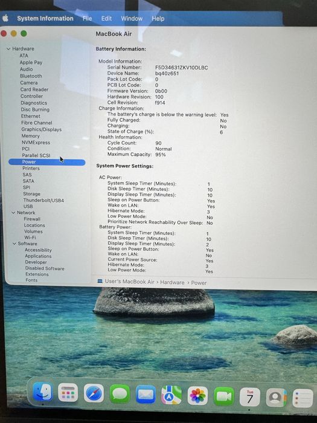Launch Maps from the Dock
This screenshot has height=423, width=317.
point(171,395)
